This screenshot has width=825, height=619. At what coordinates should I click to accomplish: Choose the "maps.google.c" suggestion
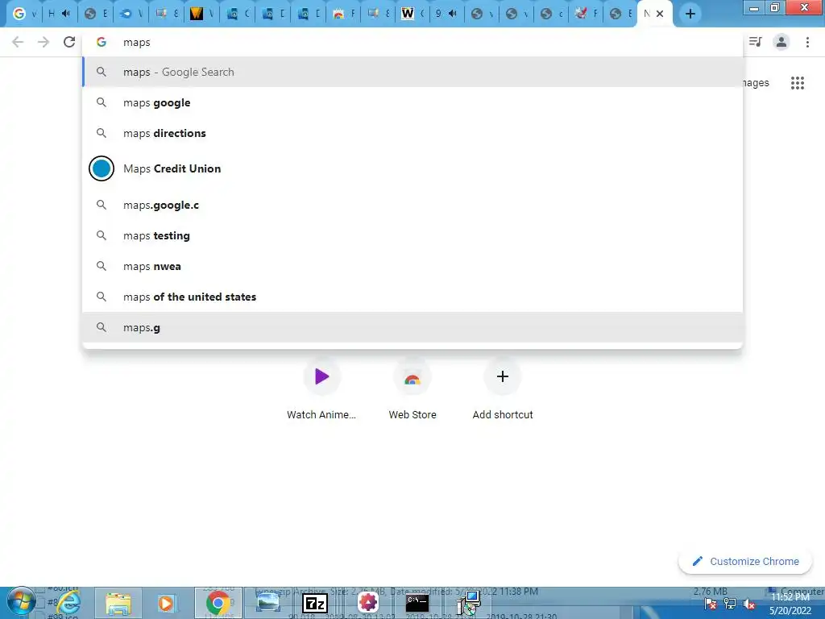[412, 205]
